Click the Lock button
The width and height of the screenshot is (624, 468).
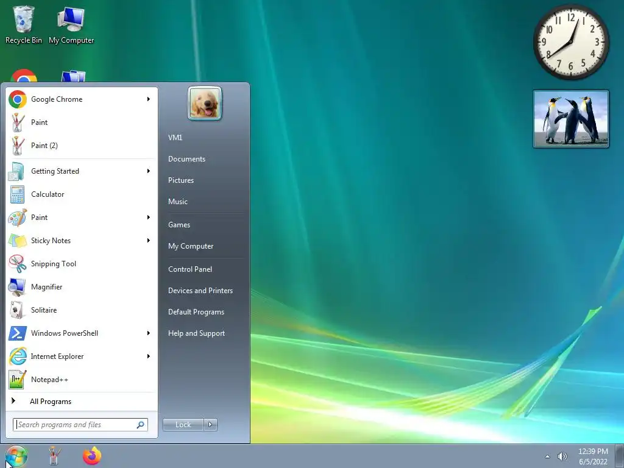point(183,425)
